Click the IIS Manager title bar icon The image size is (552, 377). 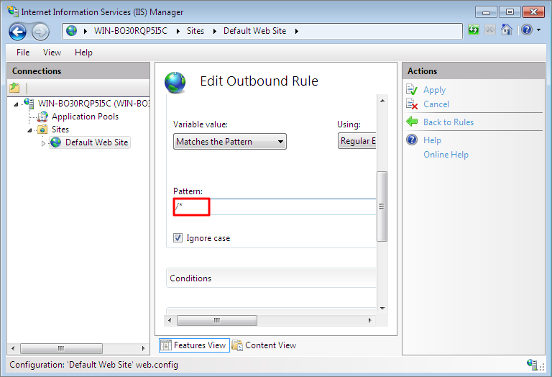point(13,12)
